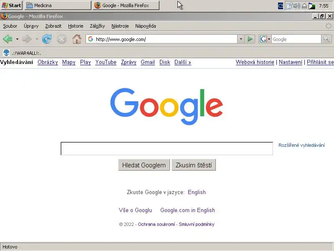334x251 pixels.
Task: Click the Google logo image
Action: point(167,106)
